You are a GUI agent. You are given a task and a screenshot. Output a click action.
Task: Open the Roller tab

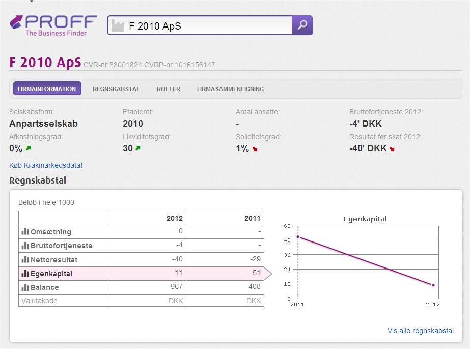[169, 89]
